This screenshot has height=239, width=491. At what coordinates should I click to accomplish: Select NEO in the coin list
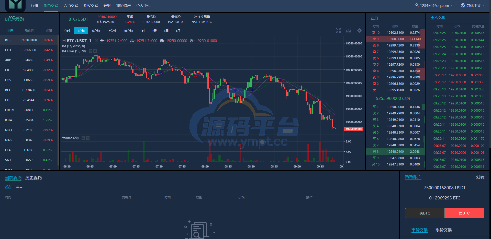(x=29, y=130)
